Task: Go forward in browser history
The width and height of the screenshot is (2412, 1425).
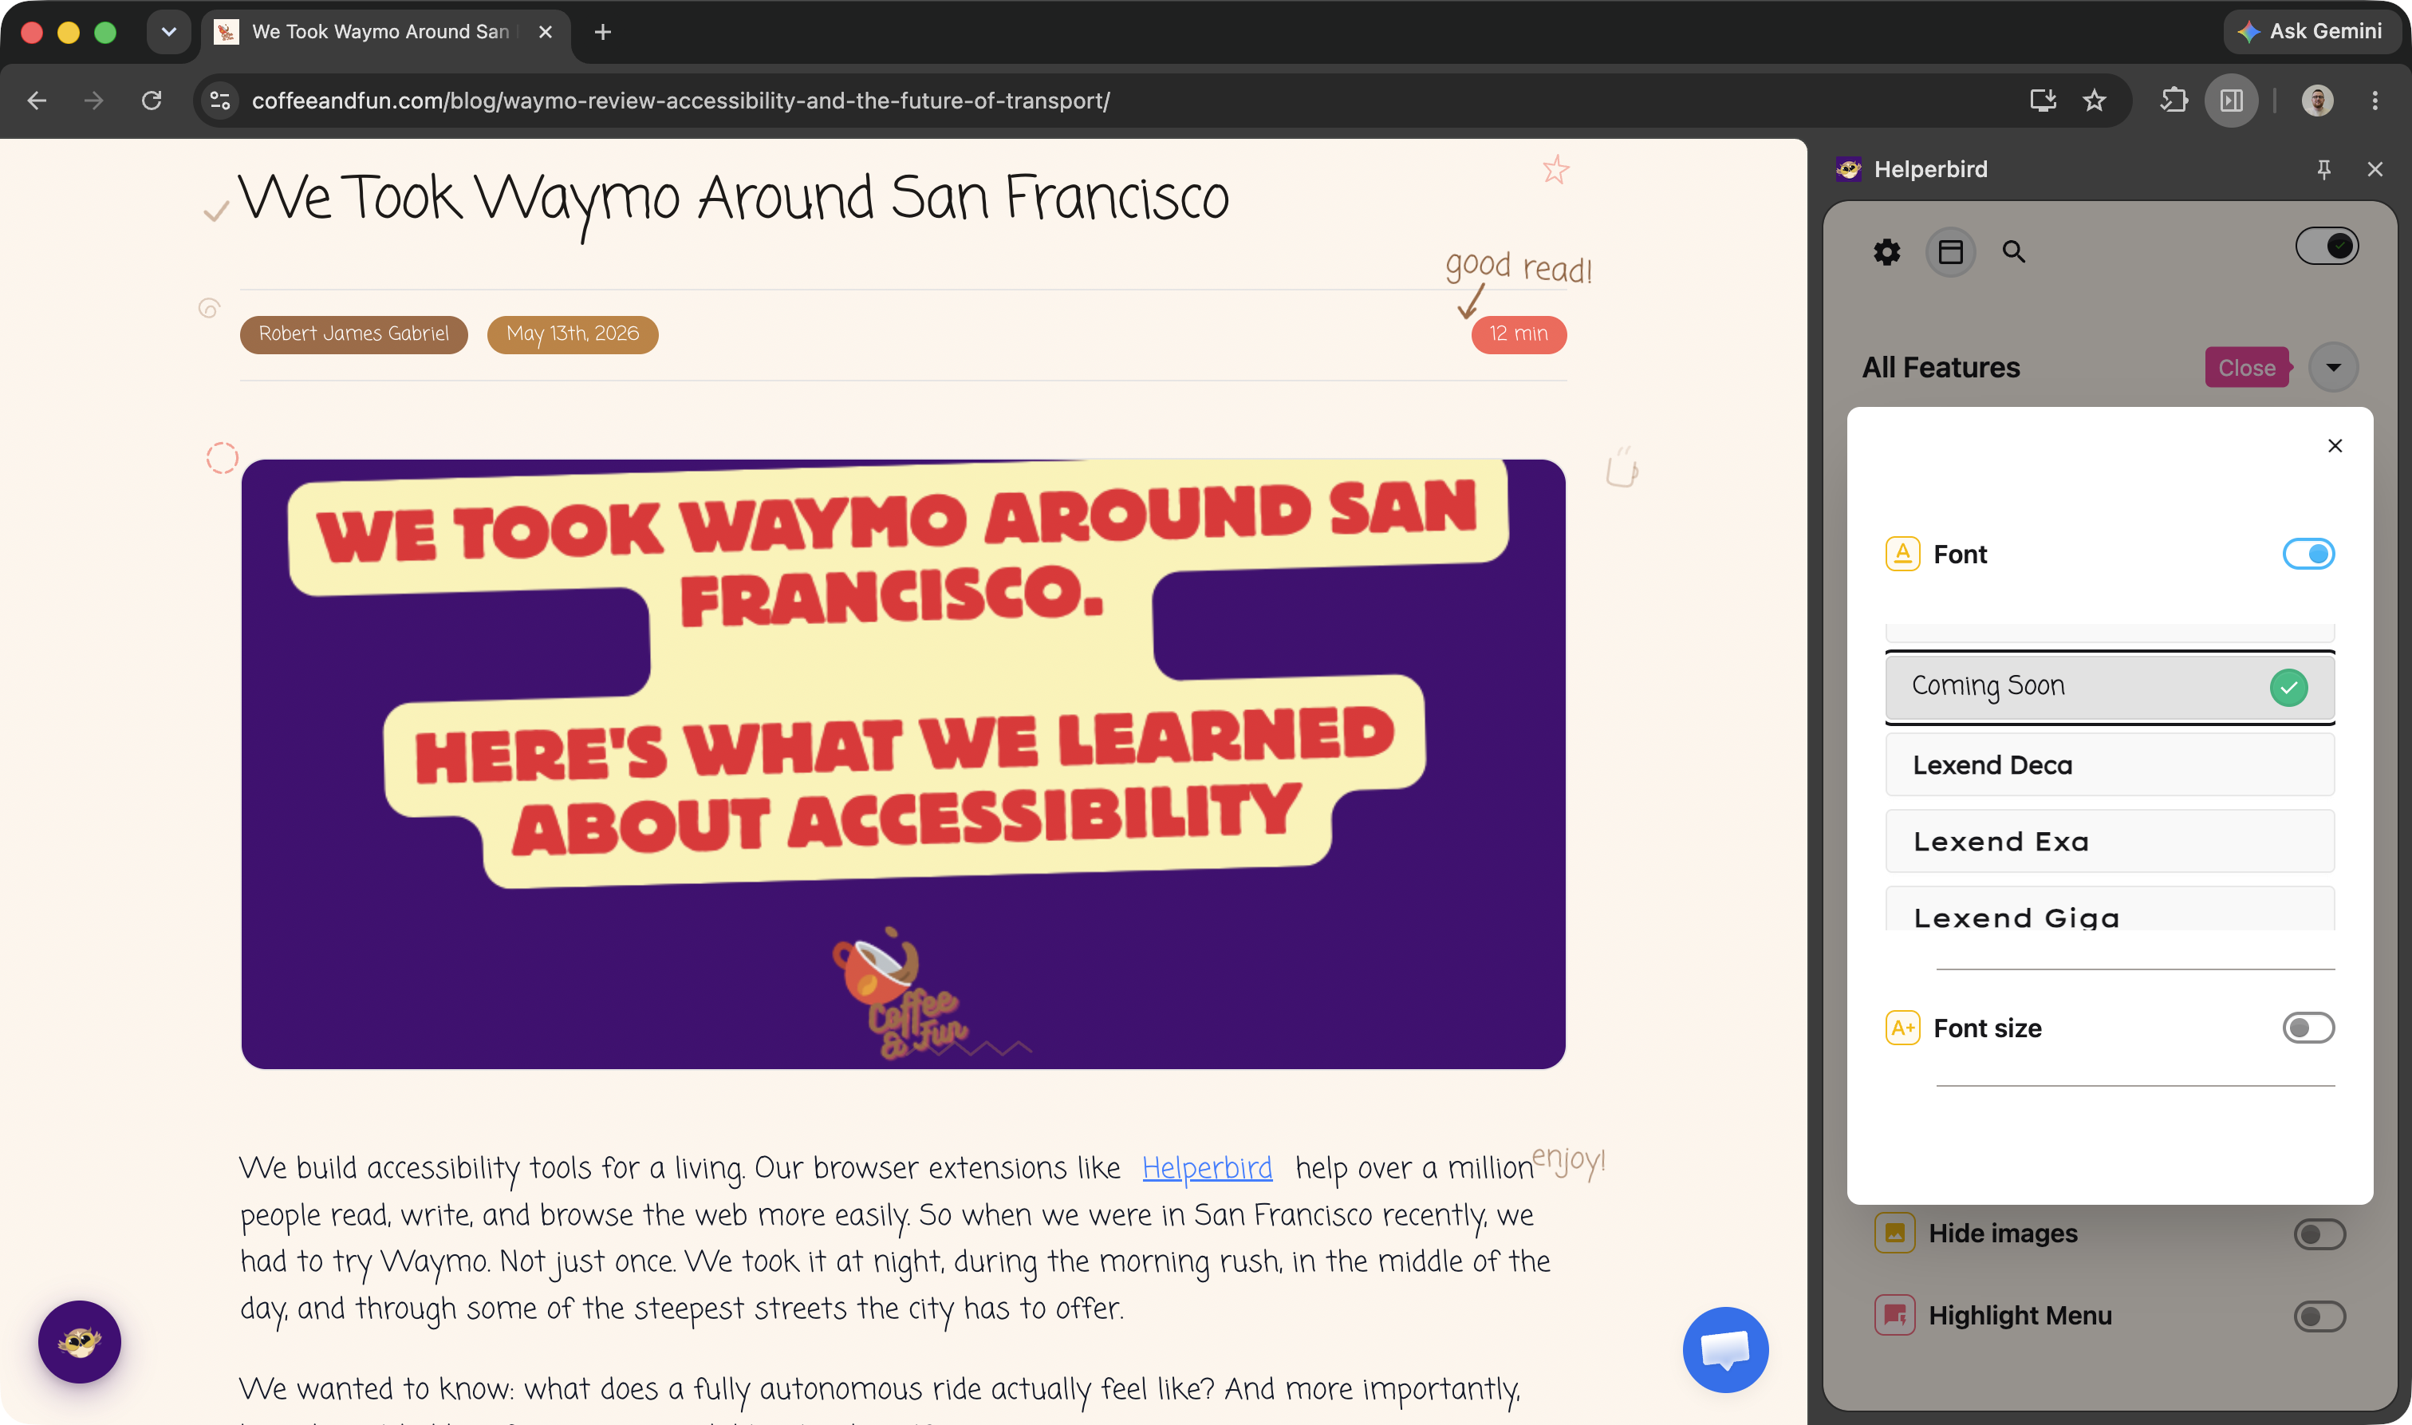Action: pyautogui.click(x=93, y=101)
